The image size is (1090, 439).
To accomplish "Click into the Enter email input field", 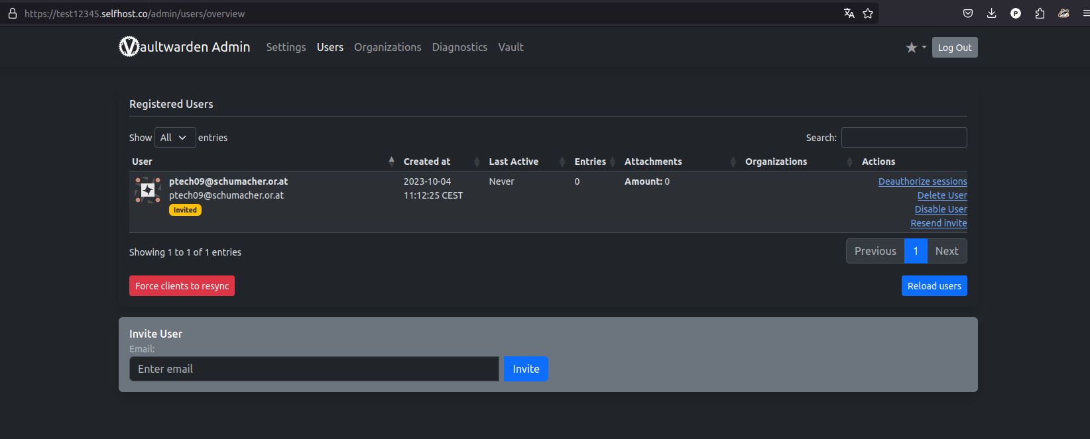I will click(314, 369).
